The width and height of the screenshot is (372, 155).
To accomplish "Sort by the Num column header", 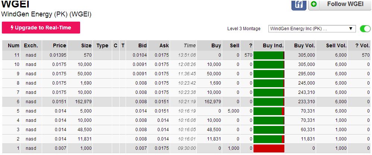I will pyautogui.click(x=12, y=45).
